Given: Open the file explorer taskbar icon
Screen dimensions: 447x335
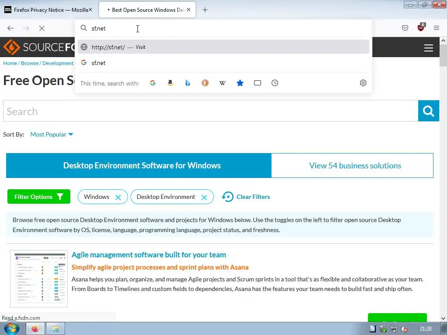Looking at the screenshot, I should [x=55, y=329].
